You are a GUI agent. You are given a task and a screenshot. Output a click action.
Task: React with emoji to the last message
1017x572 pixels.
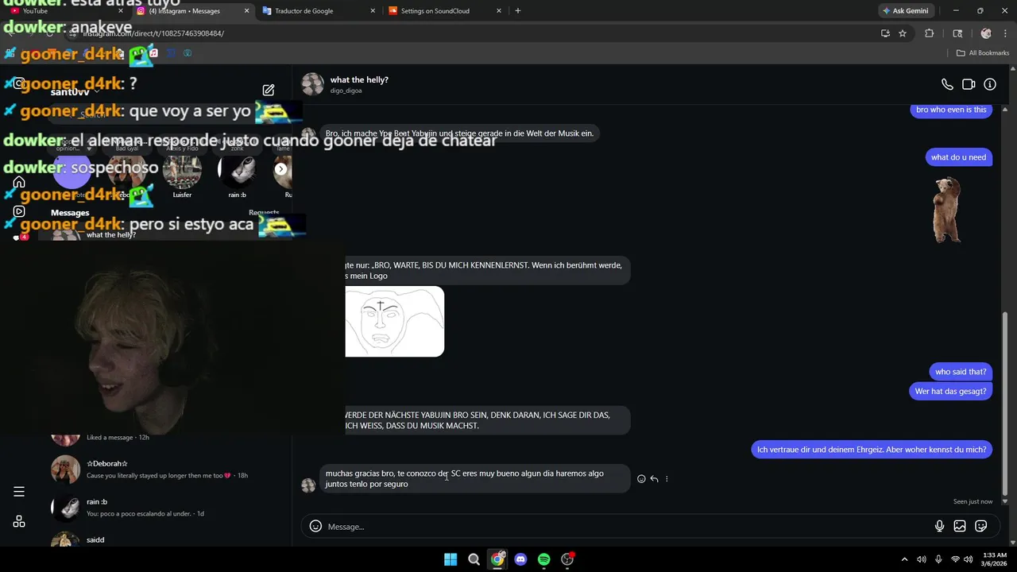(x=641, y=479)
